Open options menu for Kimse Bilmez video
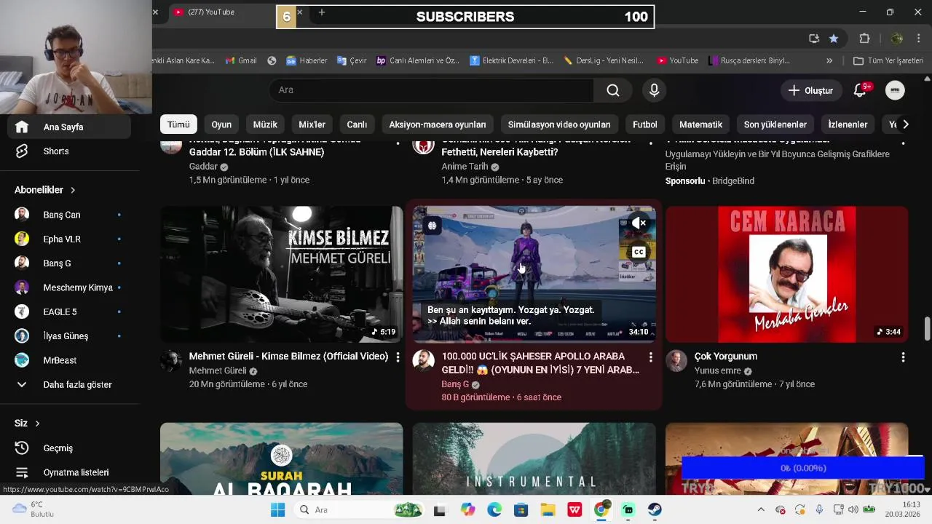Viewport: 932px width, 524px height. click(398, 357)
